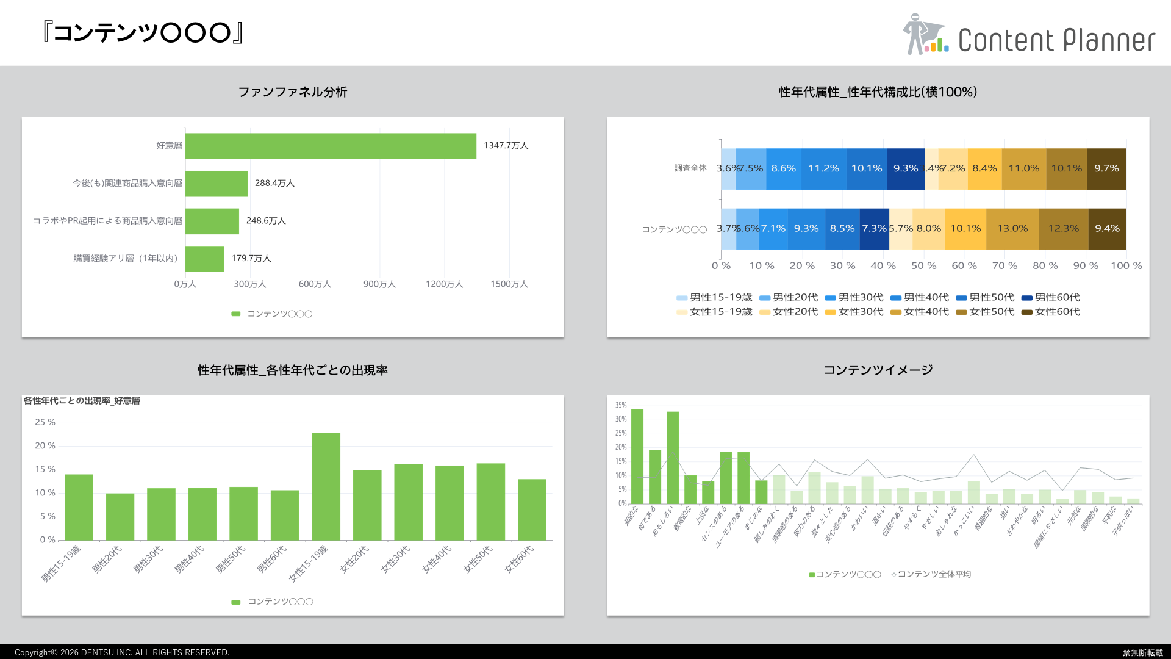This screenshot has width=1171, height=659.
Task: Click the 今後(も)関連商品購入意向層 bar
Action: tap(217, 184)
